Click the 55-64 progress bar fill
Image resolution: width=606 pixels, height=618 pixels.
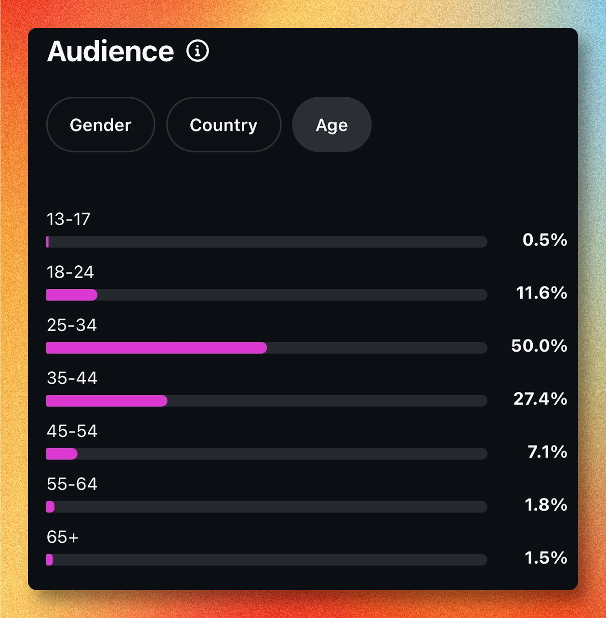point(50,506)
